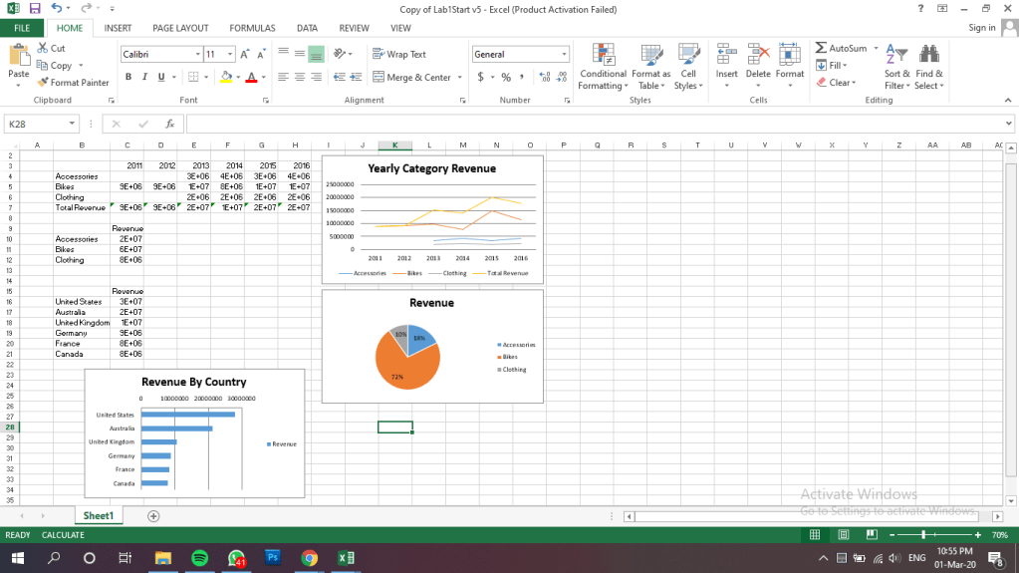Viewport: 1019px width, 573px height.
Task: Open Spotify from the taskbar
Action: [198, 558]
